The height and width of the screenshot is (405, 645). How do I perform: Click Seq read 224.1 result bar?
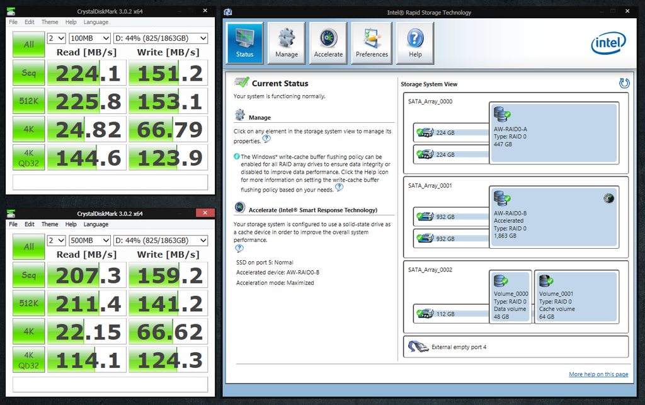[87, 73]
